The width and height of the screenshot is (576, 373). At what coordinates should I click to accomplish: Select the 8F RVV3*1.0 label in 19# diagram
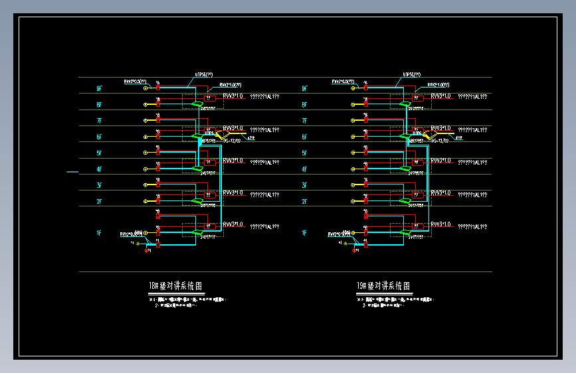tap(441, 96)
